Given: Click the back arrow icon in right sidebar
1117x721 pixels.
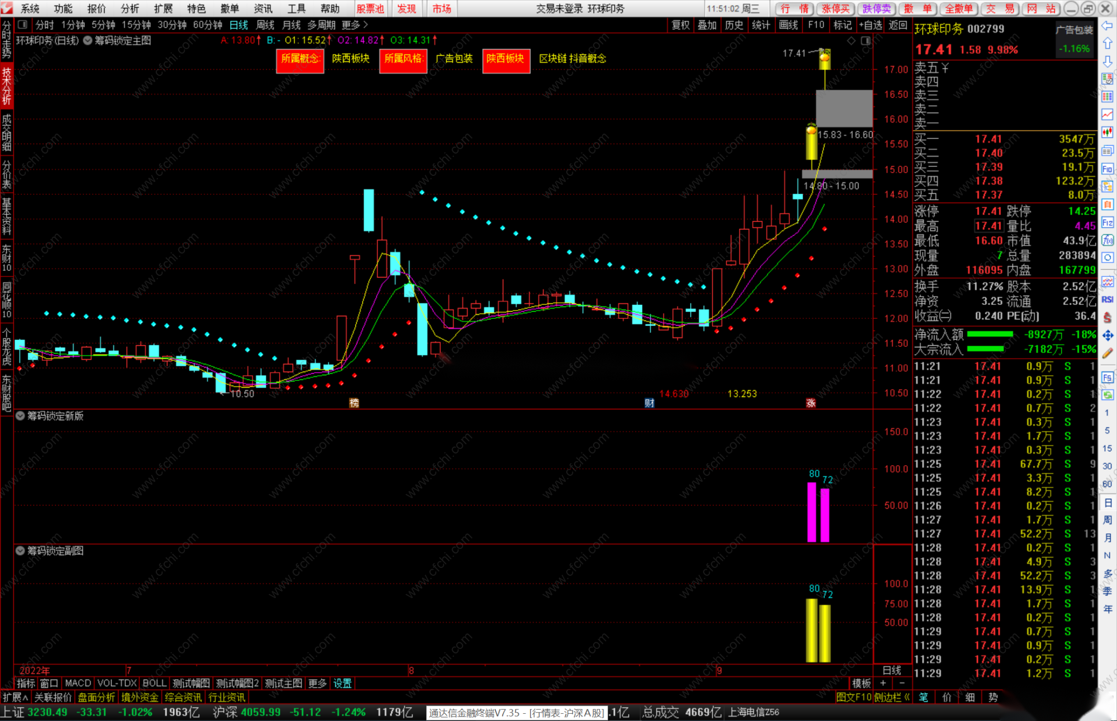Looking at the screenshot, I should 1108,26.
